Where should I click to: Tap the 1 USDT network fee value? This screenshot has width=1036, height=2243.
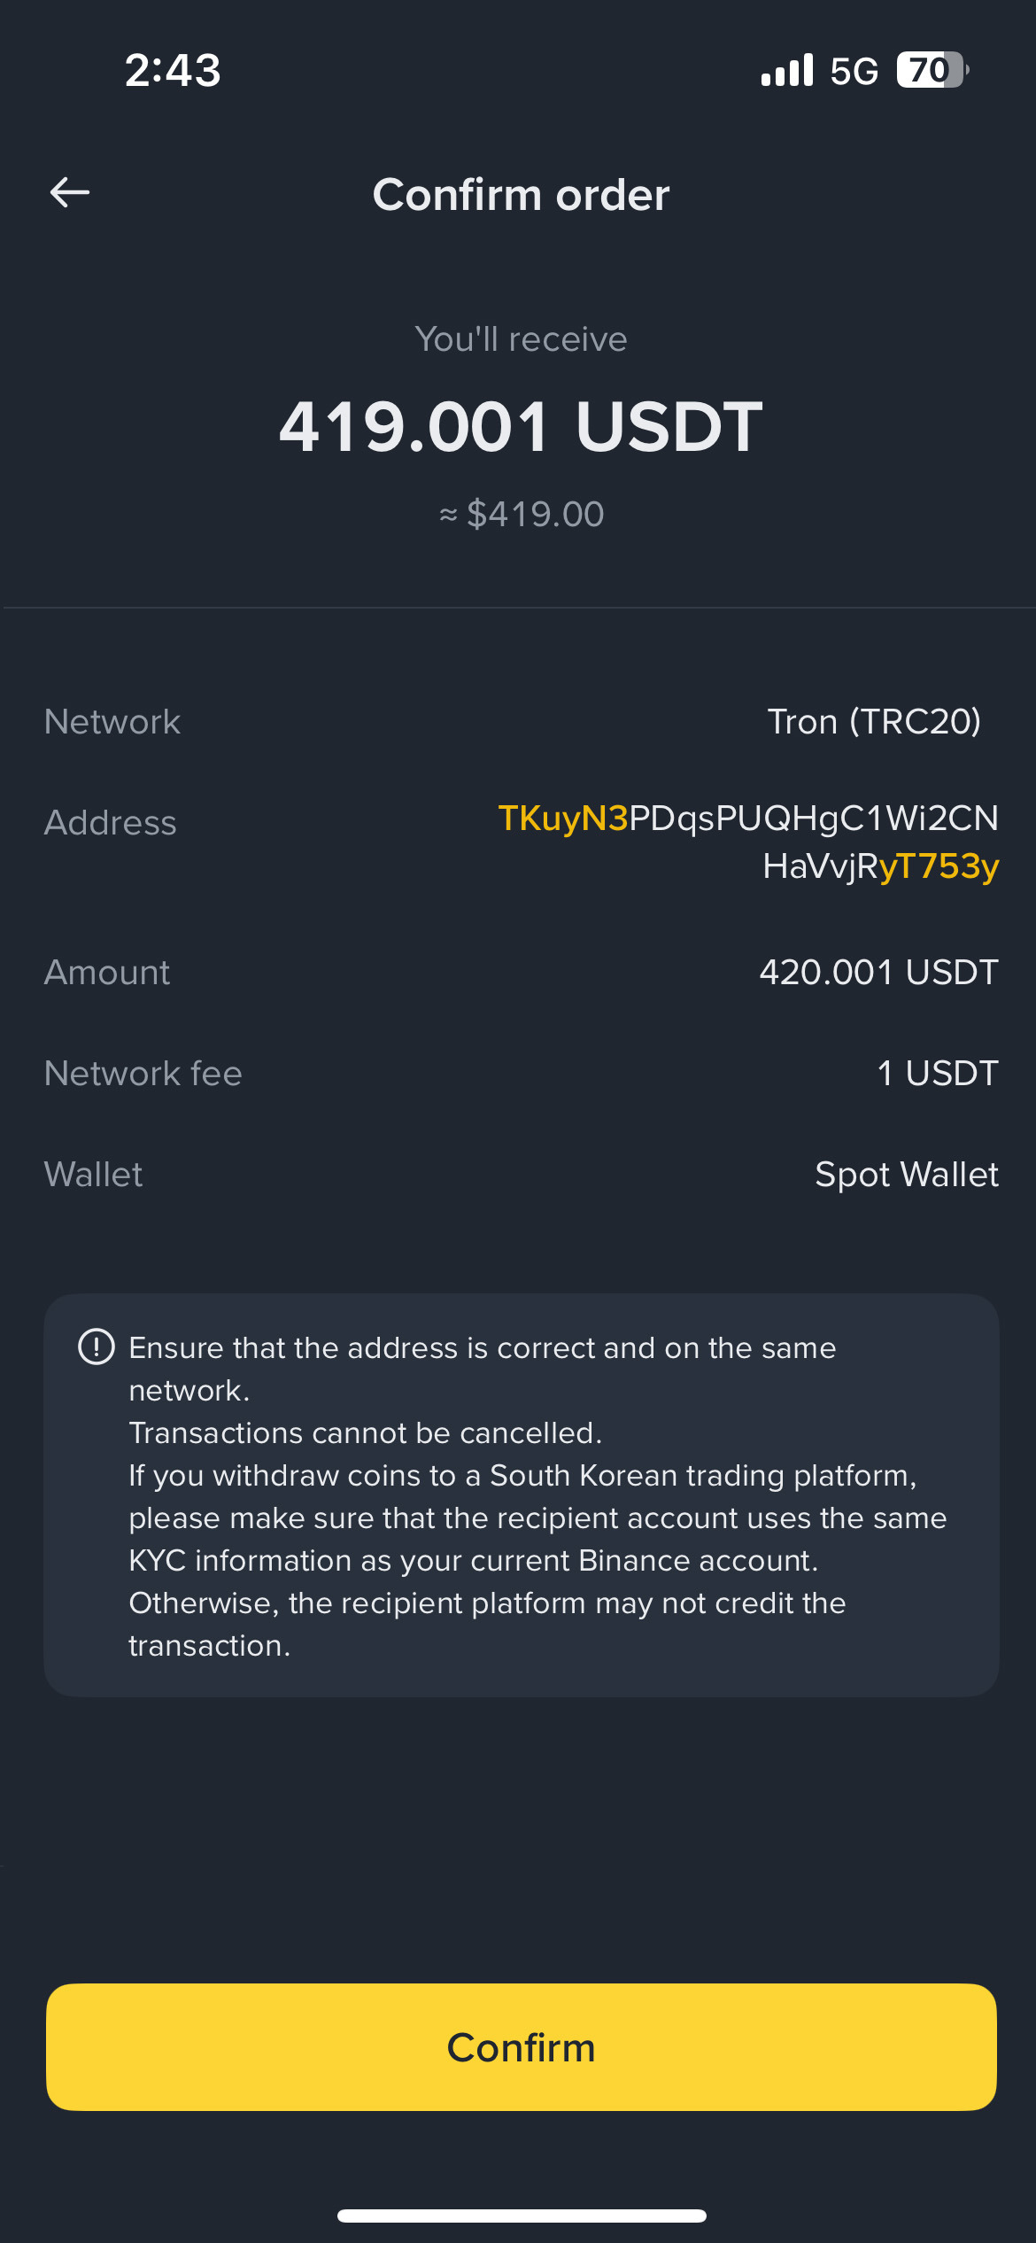pos(937,1073)
